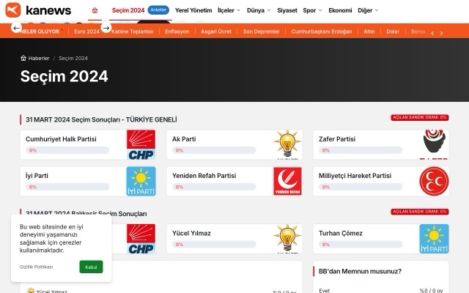Viewport: 469px width, 293px height.
Task: Click the Balıkesir CHP candidate logo
Action: 141,239
